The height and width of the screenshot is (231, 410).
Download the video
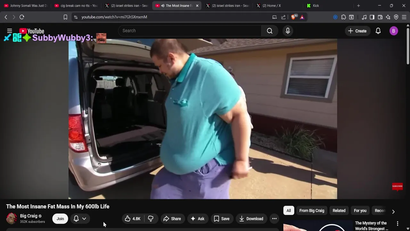pos(251,219)
